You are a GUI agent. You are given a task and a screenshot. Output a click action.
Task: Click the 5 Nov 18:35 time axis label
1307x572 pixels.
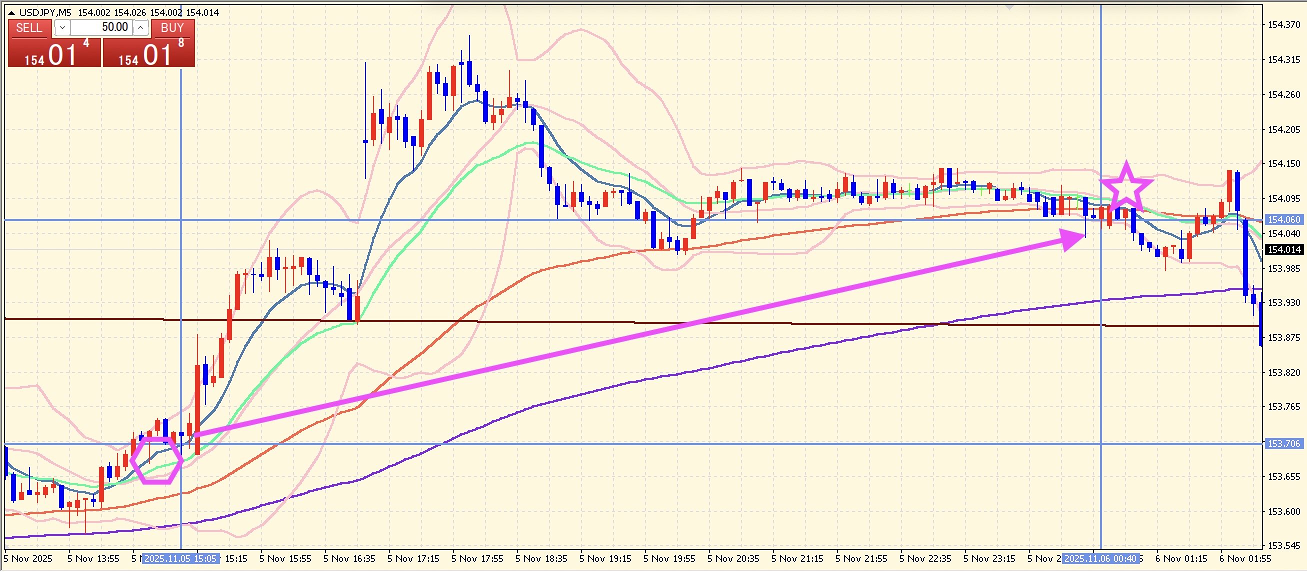[x=541, y=559]
